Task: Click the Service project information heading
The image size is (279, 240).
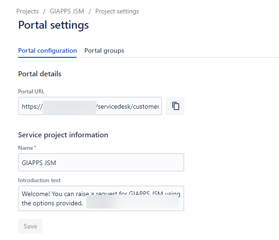Action: [63, 135]
